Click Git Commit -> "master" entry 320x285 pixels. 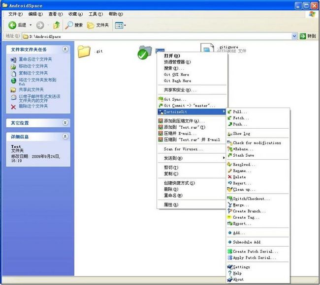[192, 106]
